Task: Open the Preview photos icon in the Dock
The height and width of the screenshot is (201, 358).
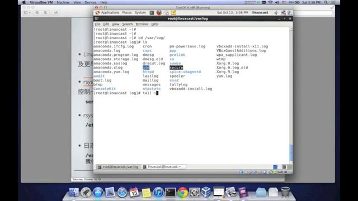Action: (230, 192)
